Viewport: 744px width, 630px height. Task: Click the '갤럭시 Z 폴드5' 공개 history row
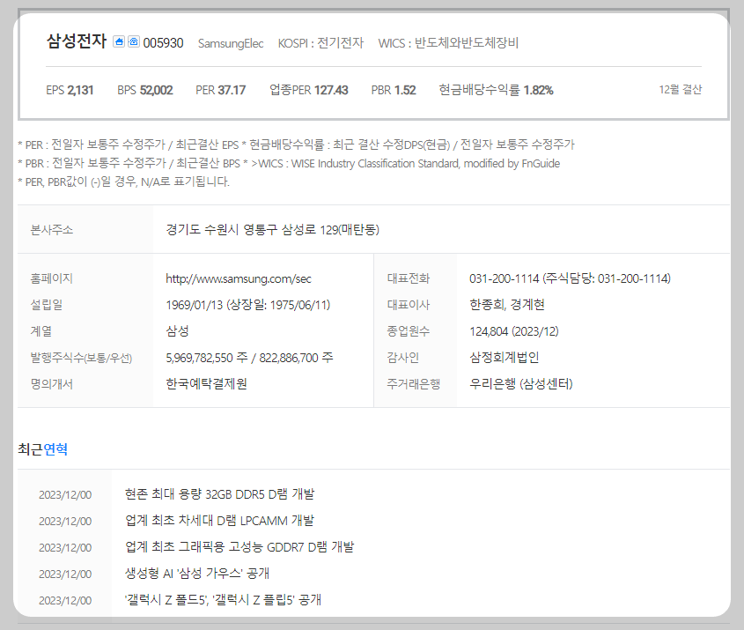pos(223,600)
